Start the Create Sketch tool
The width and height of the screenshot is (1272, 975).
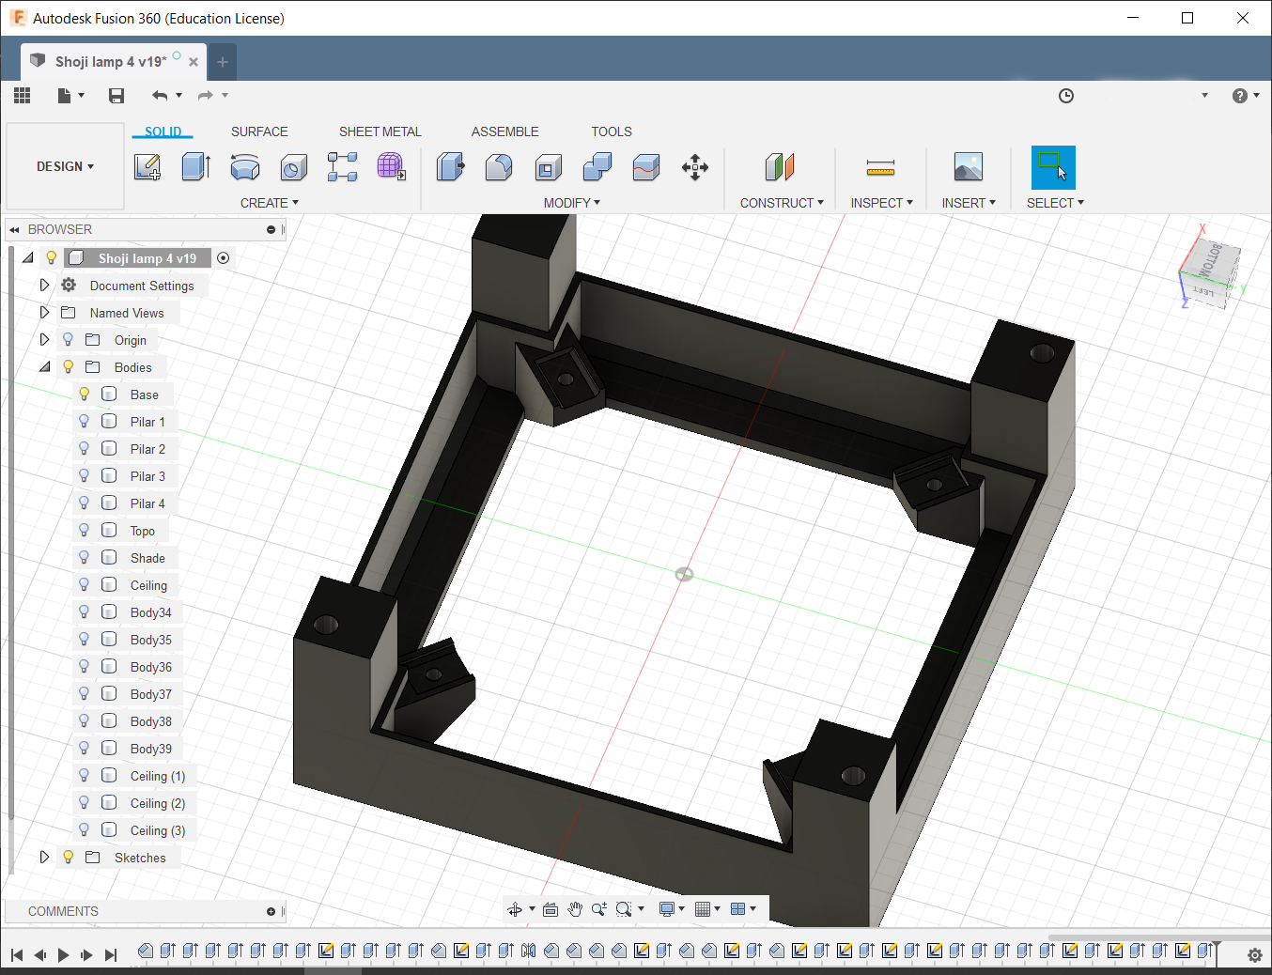pyautogui.click(x=147, y=167)
